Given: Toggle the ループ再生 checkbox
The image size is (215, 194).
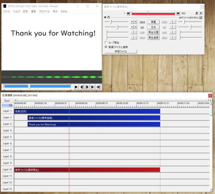Looking at the screenshot, I should tap(106, 43).
